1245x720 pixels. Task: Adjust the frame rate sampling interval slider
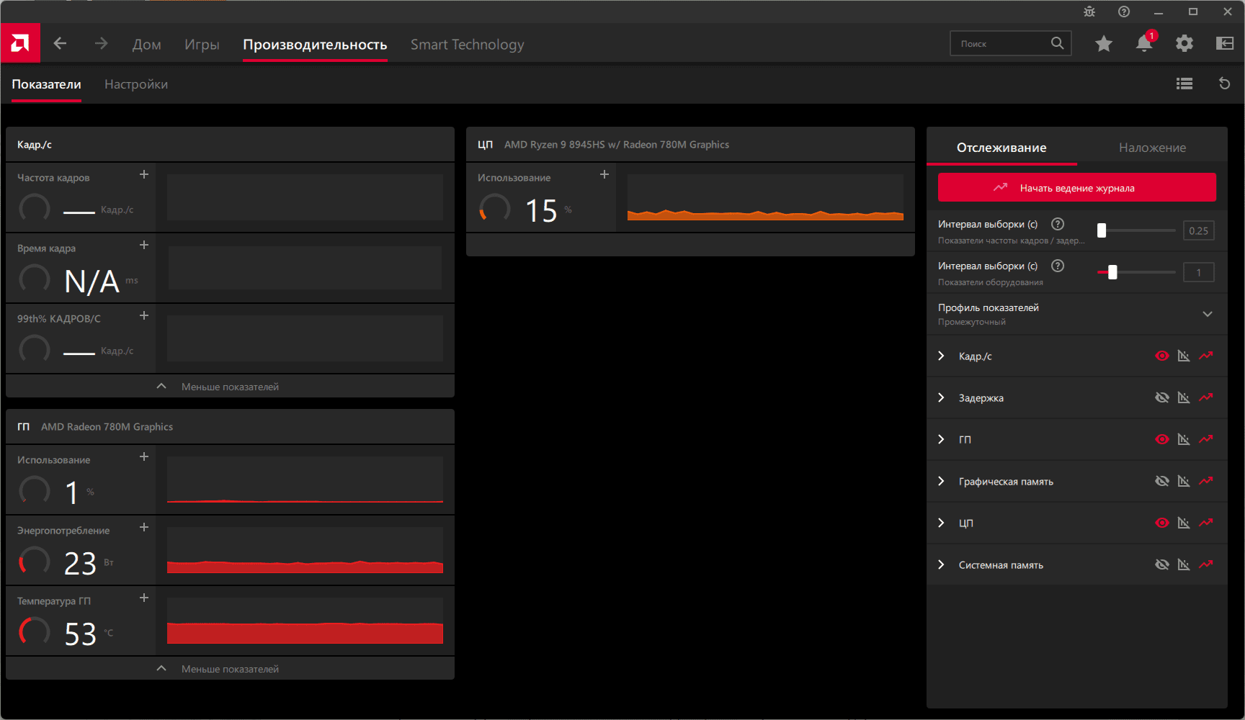pos(1135,230)
